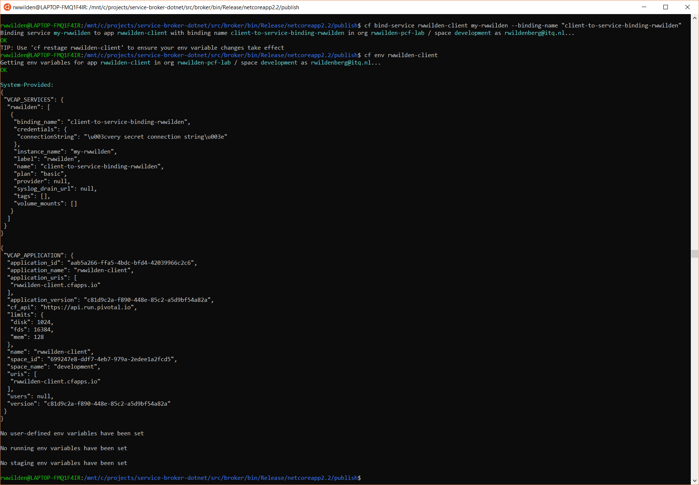699x485 pixels.
Task: Click the "mem": 128 line
Action: 27,337
